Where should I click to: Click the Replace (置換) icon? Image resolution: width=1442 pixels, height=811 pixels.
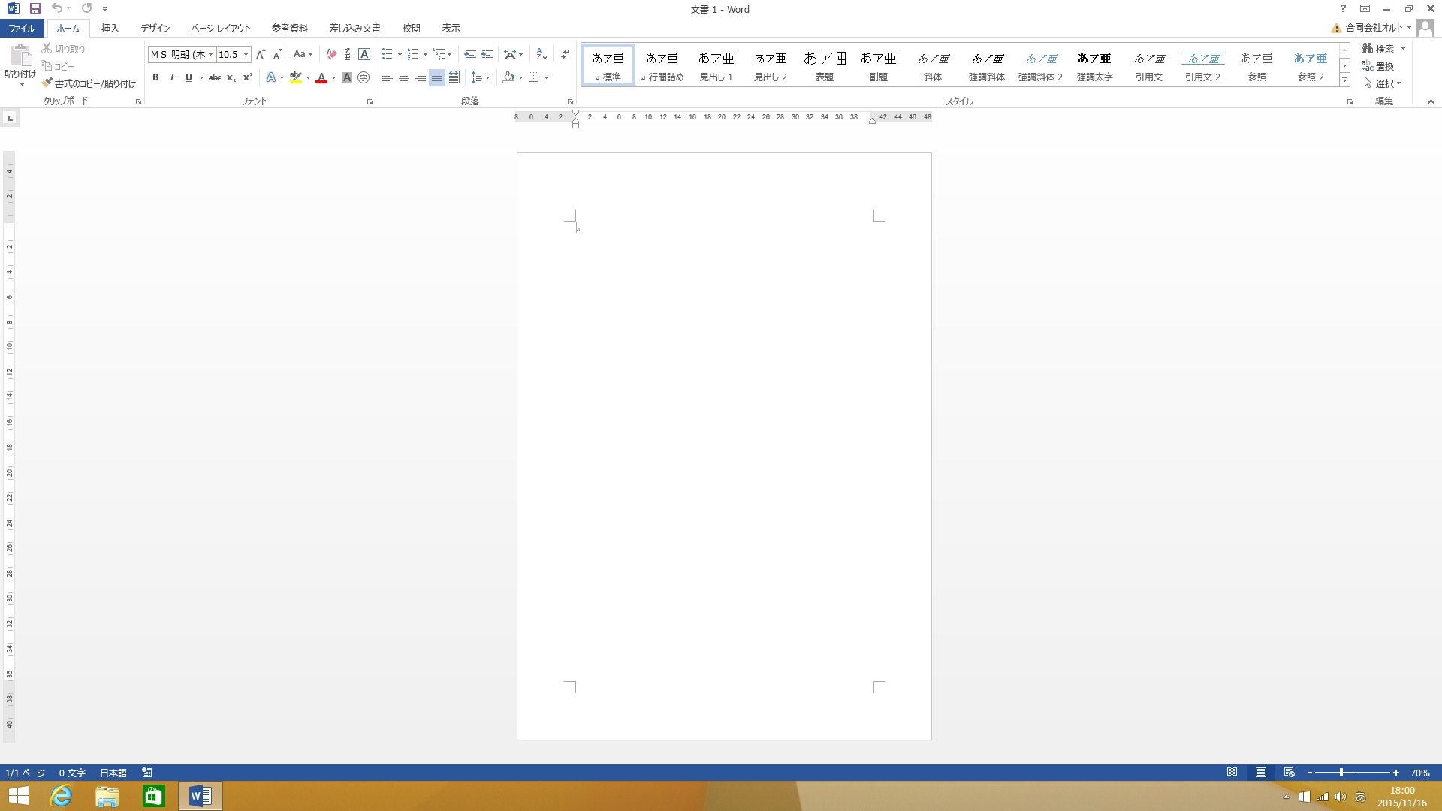[x=1378, y=66]
